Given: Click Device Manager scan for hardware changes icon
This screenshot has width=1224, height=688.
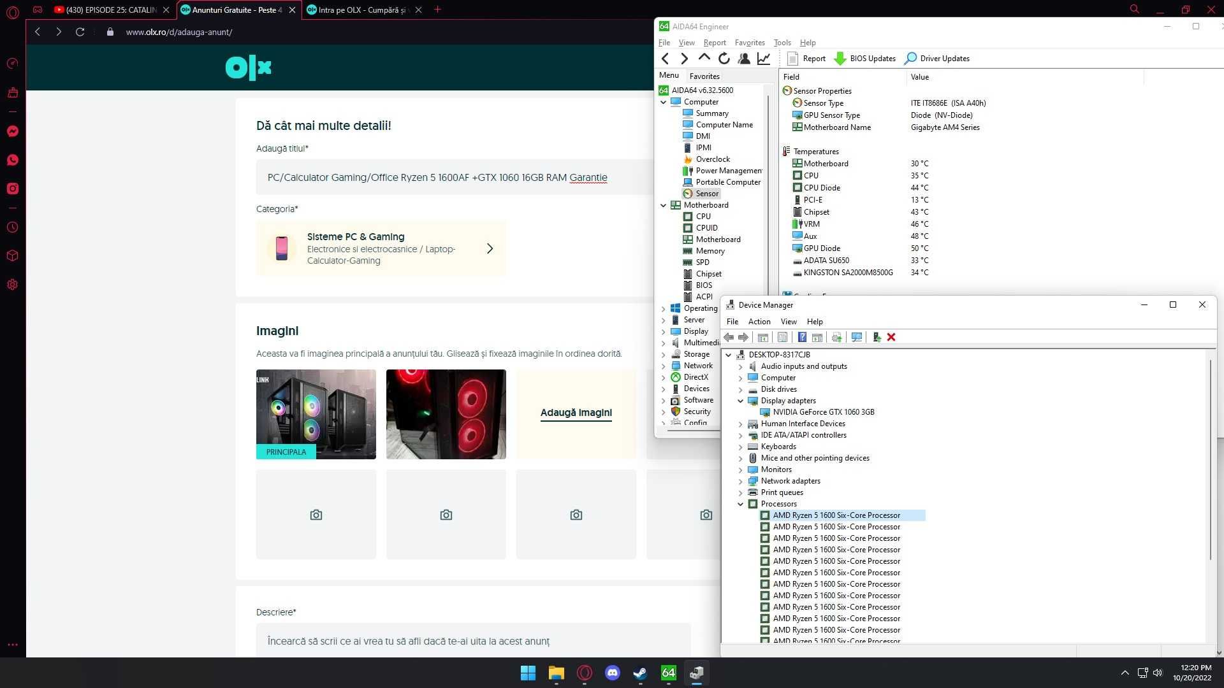Looking at the screenshot, I should pos(857,338).
